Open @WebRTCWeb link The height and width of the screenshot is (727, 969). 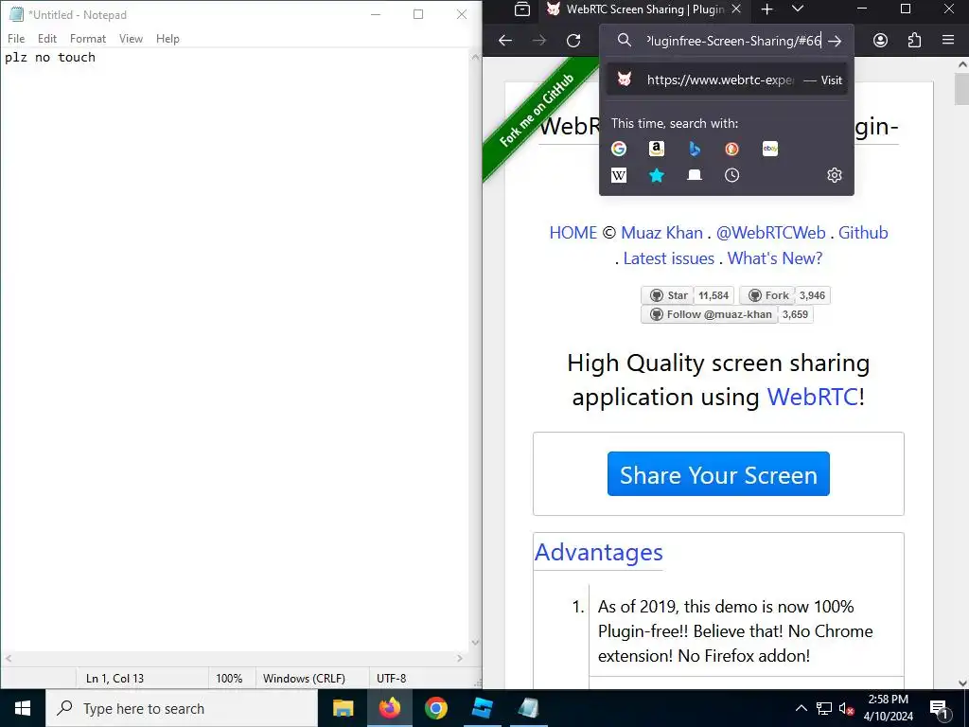770,233
